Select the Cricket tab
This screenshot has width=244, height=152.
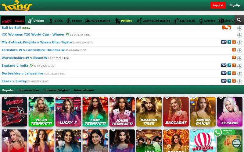[x=36, y=21]
